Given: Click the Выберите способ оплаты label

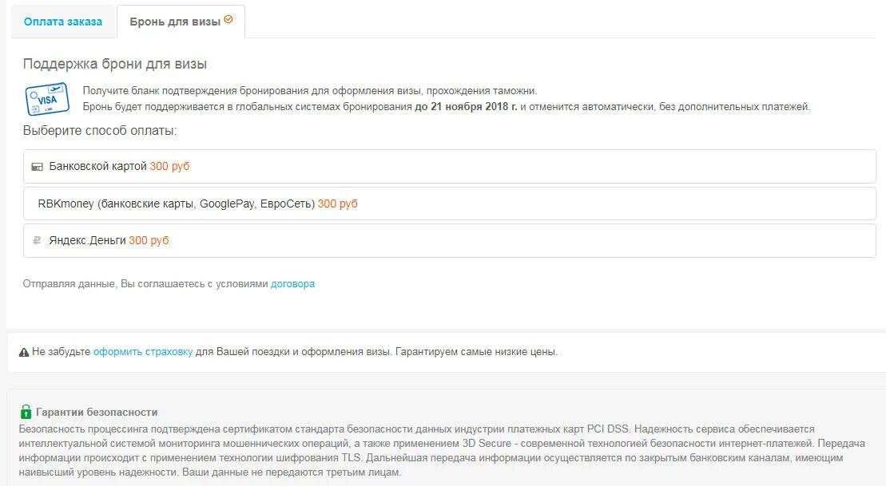Looking at the screenshot, I should (x=99, y=131).
